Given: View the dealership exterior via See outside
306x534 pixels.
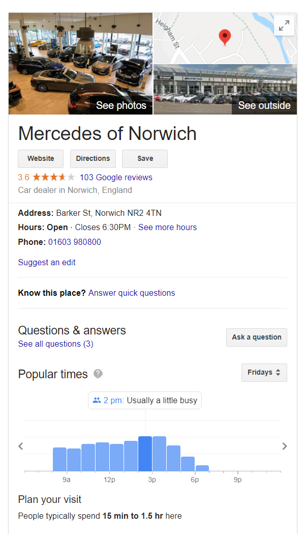Looking at the screenshot, I should coord(263,105).
